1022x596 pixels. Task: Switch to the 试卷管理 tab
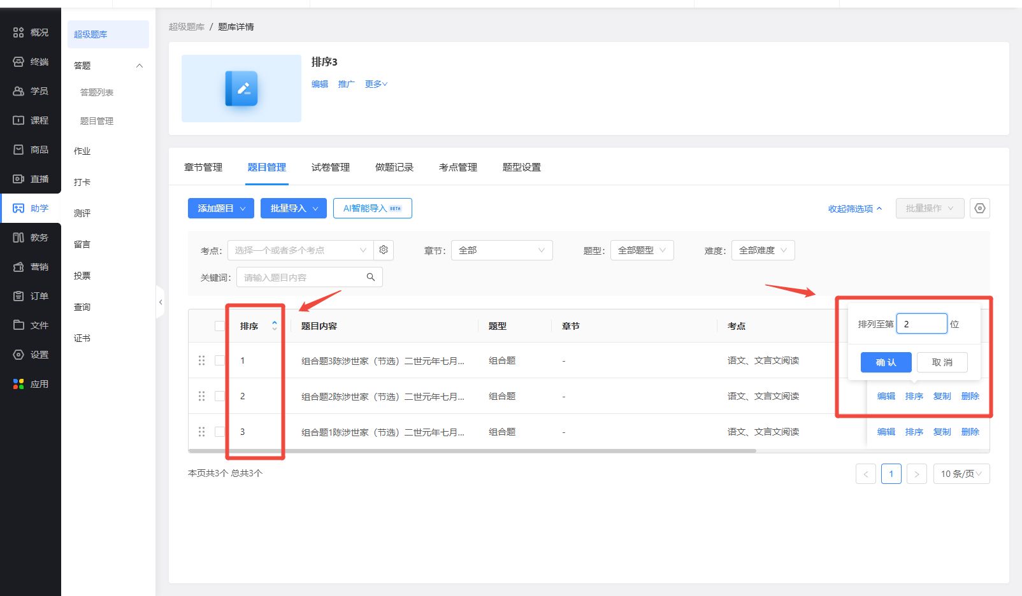pos(330,167)
